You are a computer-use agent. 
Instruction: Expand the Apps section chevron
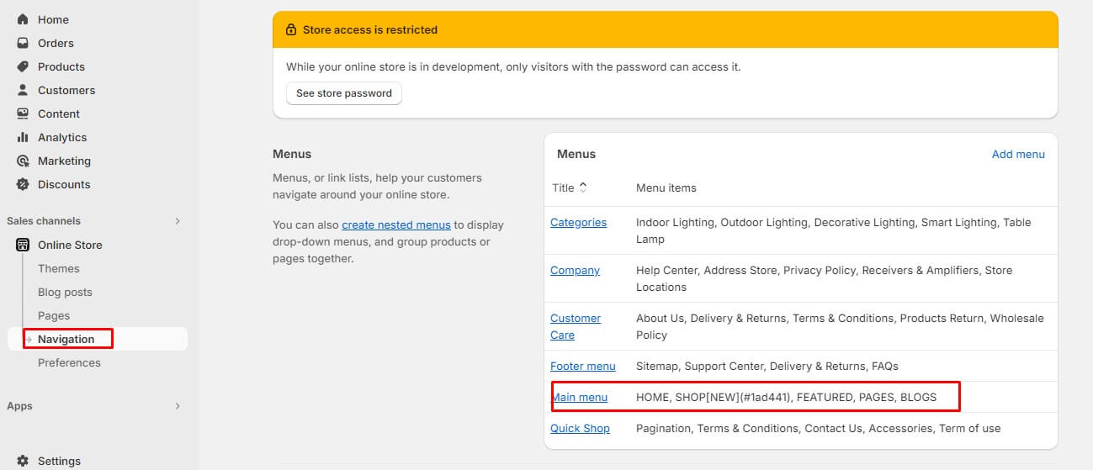click(177, 406)
